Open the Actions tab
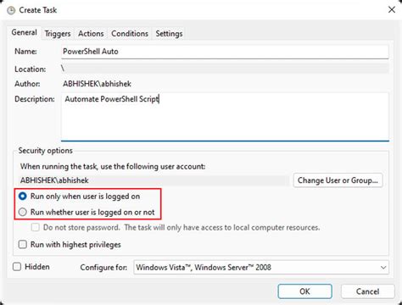 click(x=91, y=34)
